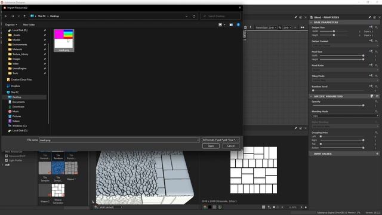Toggle the preview pane icon
Image resolution: width=382 pixels, height=215 pixels.
pos(231,24)
